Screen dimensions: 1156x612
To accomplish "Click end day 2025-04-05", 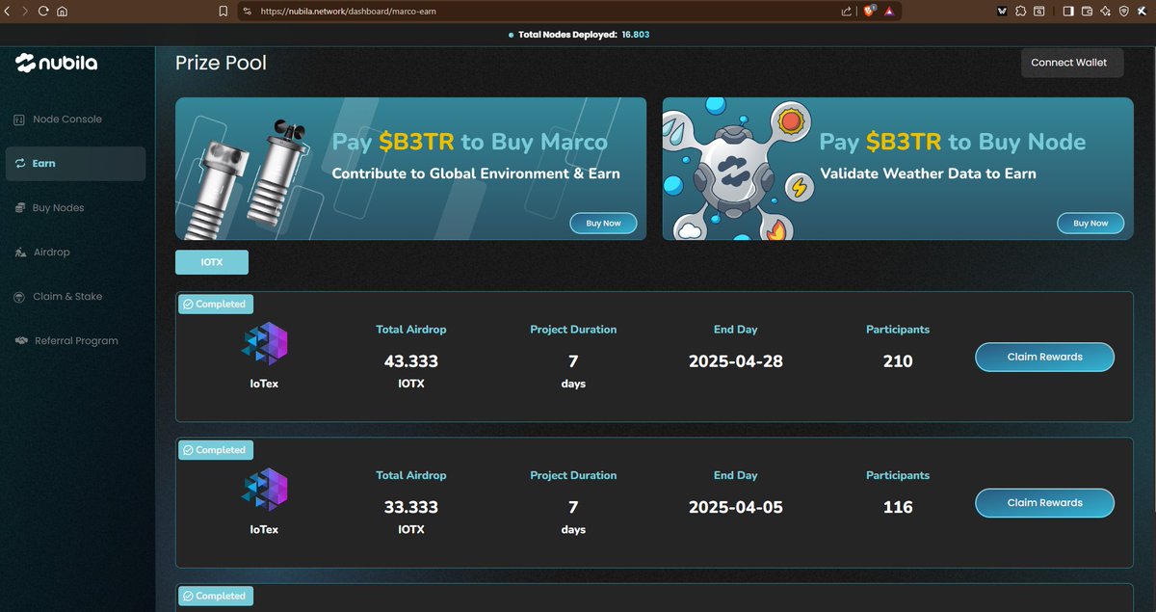I will (x=736, y=507).
